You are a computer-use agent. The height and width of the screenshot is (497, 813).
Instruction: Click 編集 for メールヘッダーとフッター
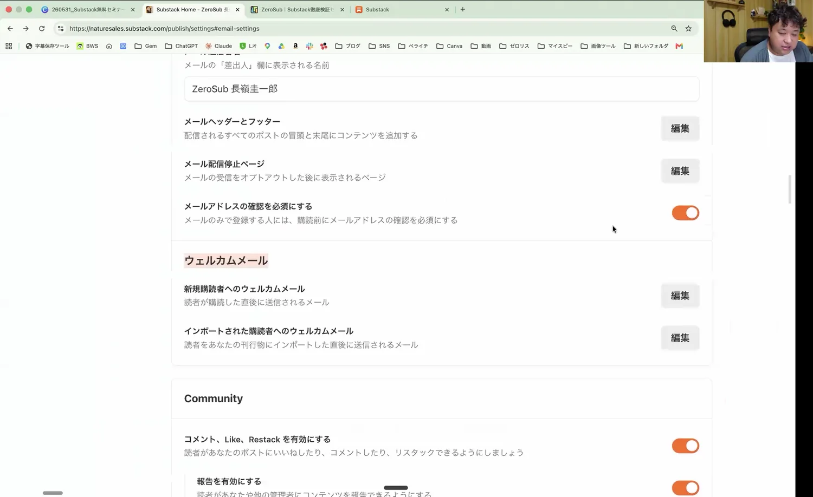tap(680, 128)
